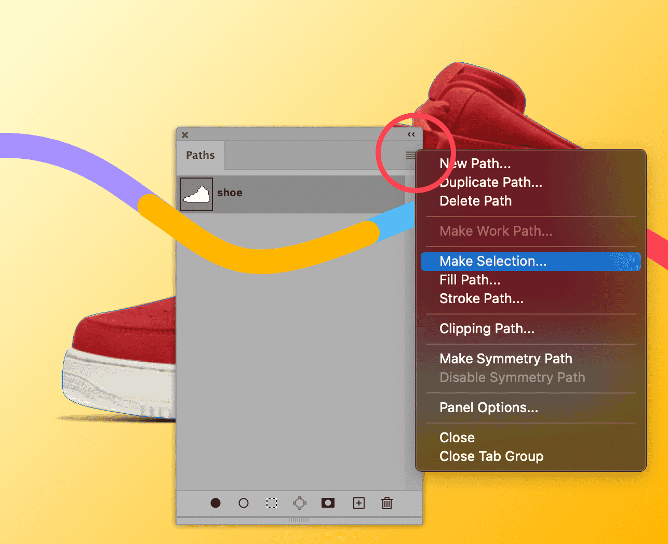Create new path with plus icon
The height and width of the screenshot is (544, 668).
pos(359,503)
